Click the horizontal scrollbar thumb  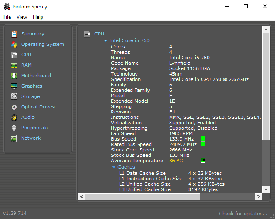click(x=143, y=197)
